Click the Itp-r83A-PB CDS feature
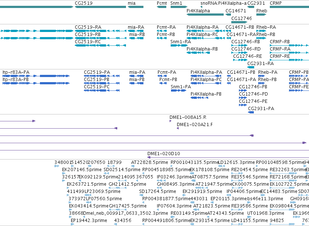Image resolution: width=309 pixels, height=226 pixels. click(36, 83)
